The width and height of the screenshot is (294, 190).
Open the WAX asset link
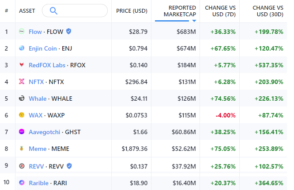point(36,115)
